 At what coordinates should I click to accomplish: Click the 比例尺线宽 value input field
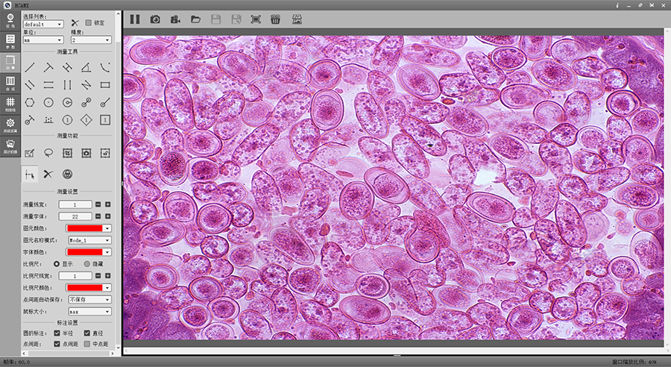click(75, 276)
